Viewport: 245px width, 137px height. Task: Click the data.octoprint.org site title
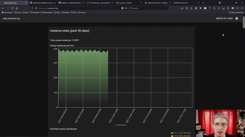point(11,19)
